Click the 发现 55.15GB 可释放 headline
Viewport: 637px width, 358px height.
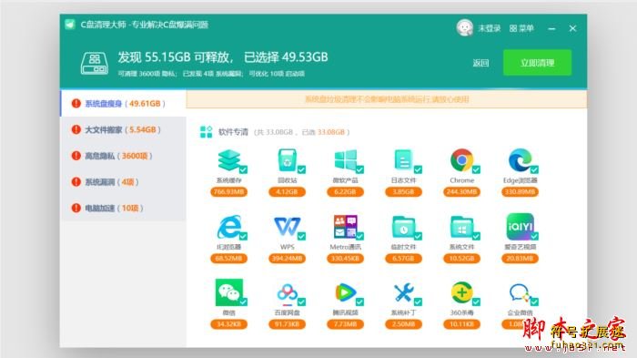pyautogui.click(x=175, y=57)
